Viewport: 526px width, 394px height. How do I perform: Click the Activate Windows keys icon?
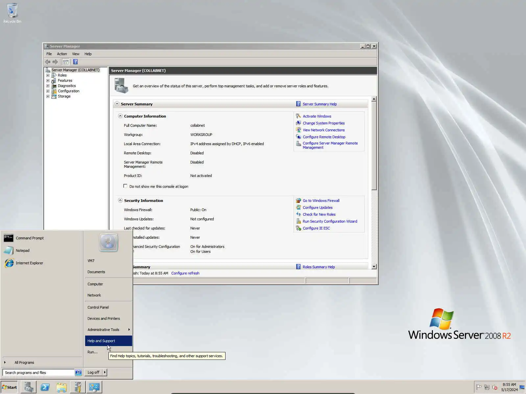click(298, 116)
